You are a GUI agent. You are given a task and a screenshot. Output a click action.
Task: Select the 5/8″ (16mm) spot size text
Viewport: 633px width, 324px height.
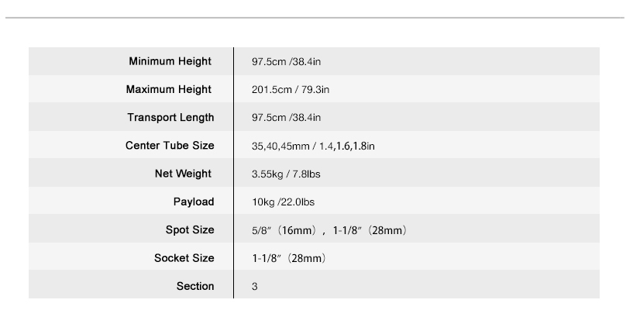pyautogui.click(x=285, y=231)
